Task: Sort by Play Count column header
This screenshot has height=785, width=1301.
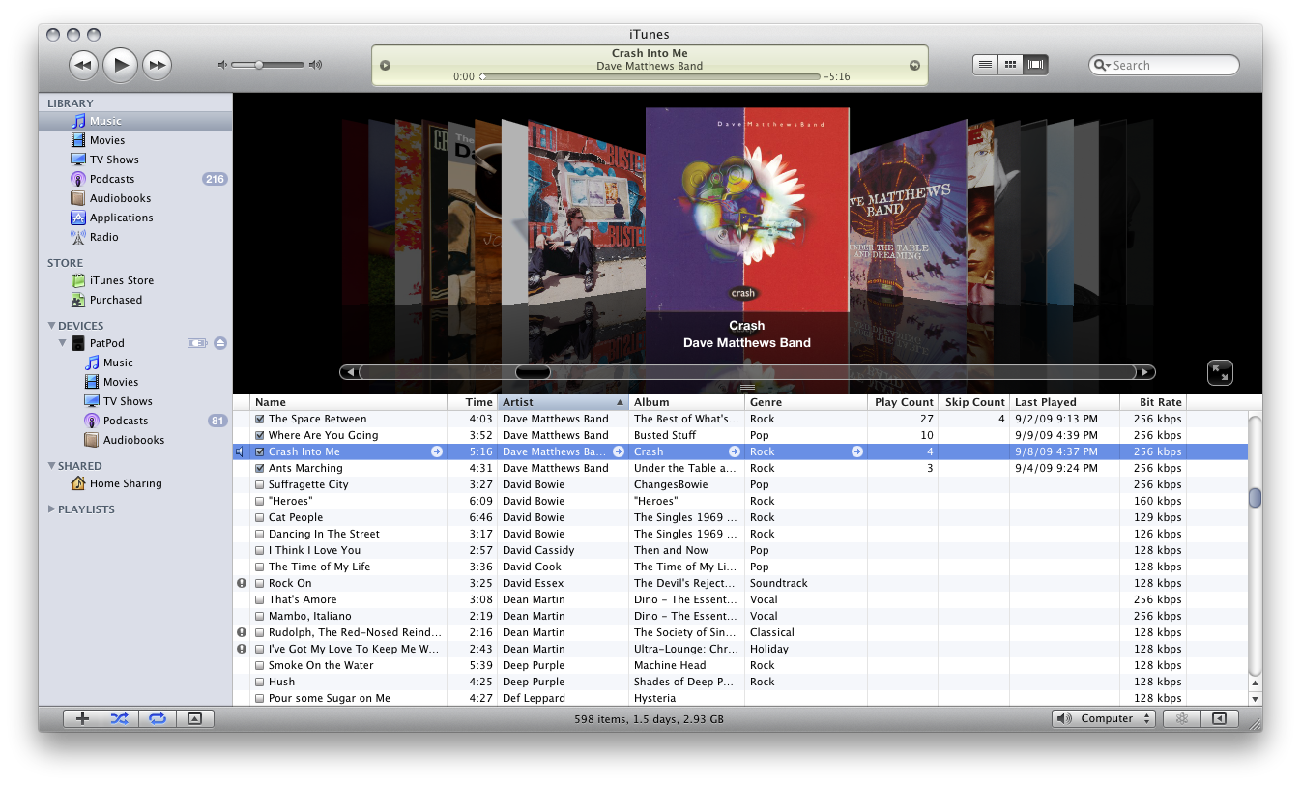Action: [x=903, y=402]
